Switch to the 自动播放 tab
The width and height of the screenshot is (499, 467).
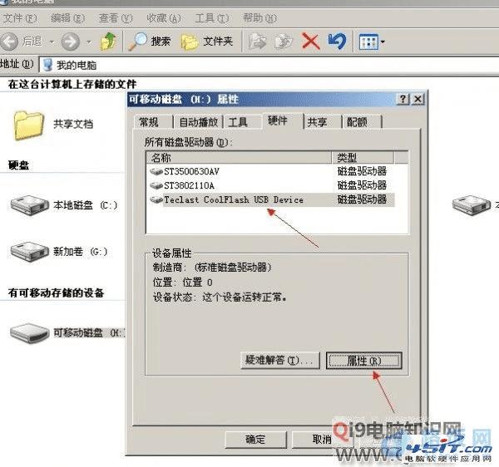(198, 122)
